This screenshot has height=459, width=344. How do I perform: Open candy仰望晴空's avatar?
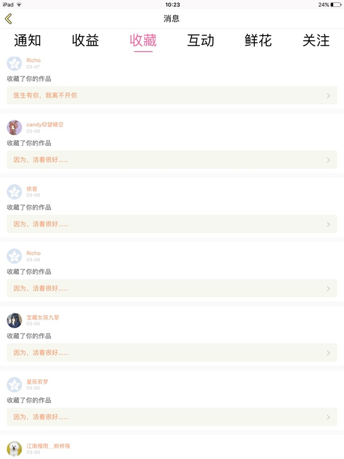[15, 128]
